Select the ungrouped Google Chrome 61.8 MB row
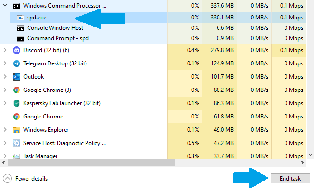Viewport: 314px width, 190px height. [x=153, y=117]
